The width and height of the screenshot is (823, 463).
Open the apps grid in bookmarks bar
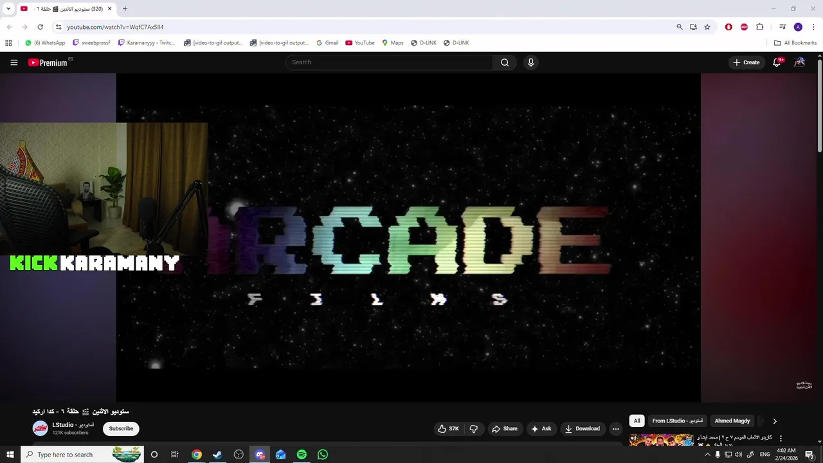pos(8,43)
